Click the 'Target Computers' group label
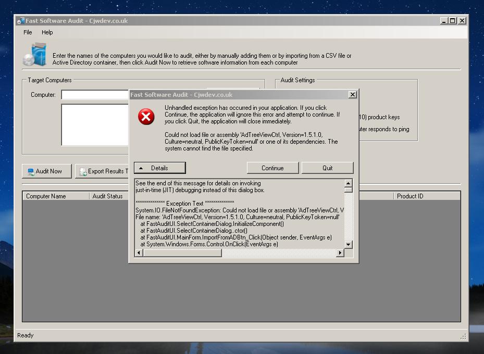 (x=49, y=80)
